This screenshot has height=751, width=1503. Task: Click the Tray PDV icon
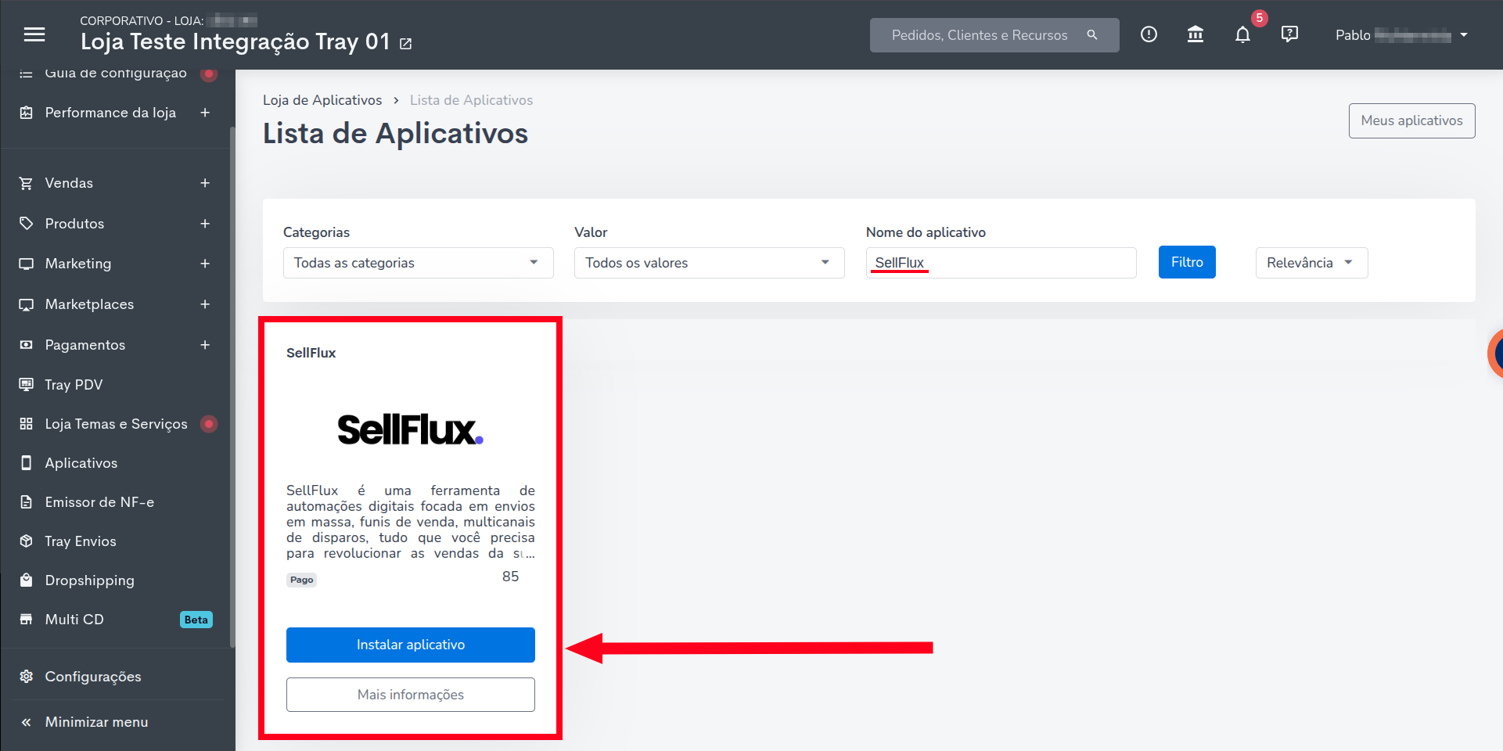[x=27, y=385]
